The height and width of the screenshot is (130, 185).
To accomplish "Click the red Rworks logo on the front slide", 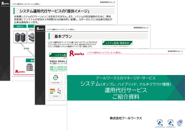I will (77, 53).
